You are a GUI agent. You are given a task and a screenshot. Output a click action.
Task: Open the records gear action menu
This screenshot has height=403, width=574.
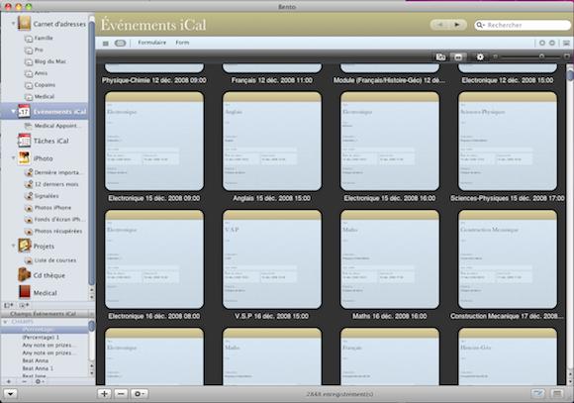coord(140,394)
